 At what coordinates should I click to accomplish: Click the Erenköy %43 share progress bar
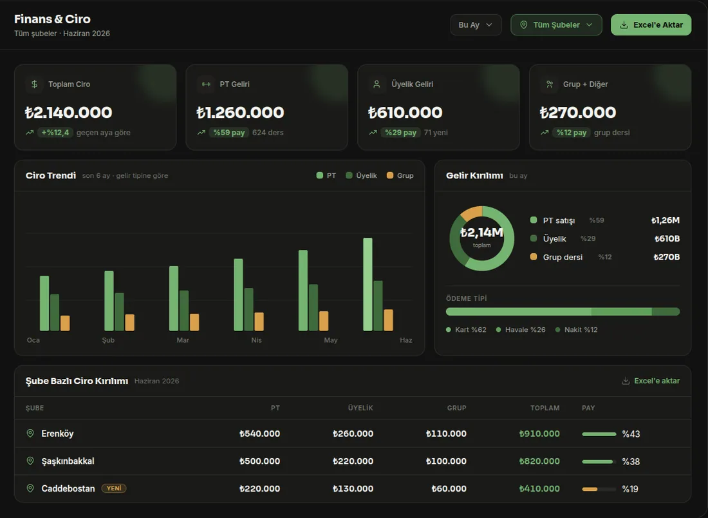599,434
